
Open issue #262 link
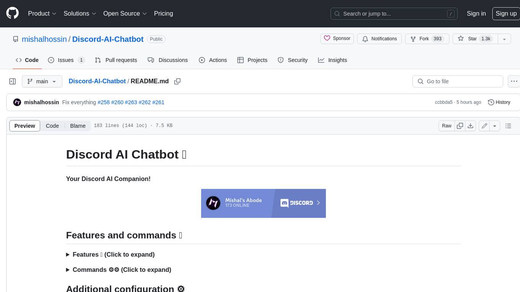145,102
